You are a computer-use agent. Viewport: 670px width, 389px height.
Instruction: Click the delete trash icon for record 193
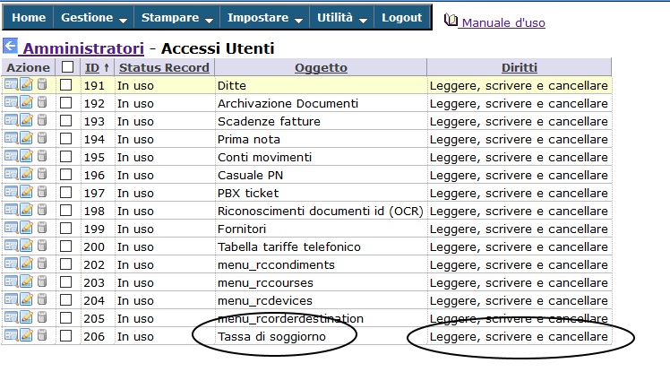pos(41,121)
